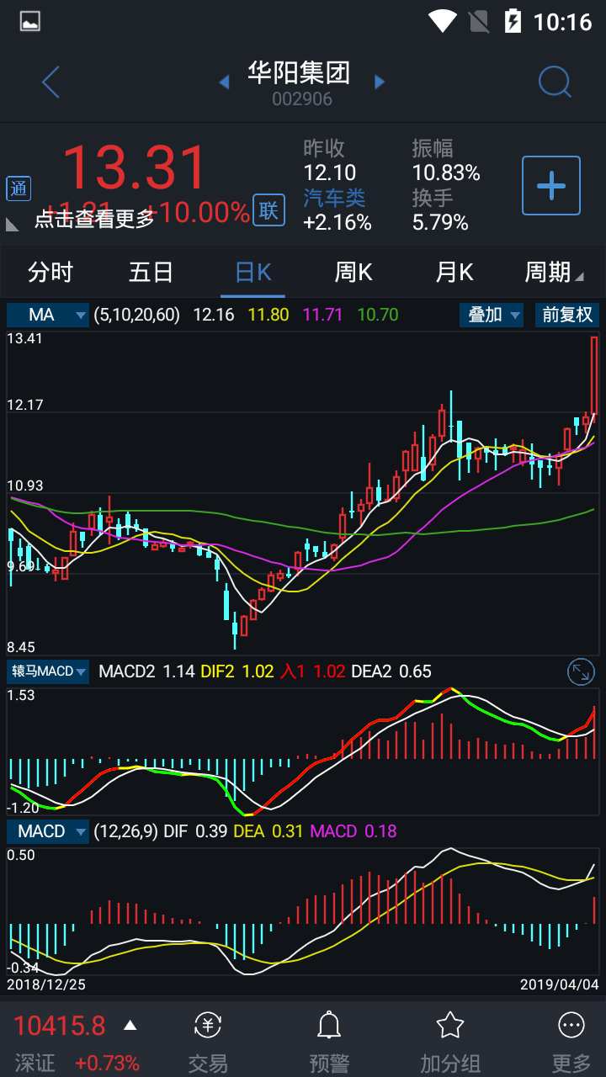Viewport: 606px width, 1077px height.
Task: Tap the green MA60 value 10.70
Action: click(378, 315)
